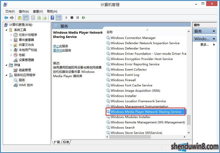
Task: Open the Properties toolbar icon
Action: [x=33, y=18]
